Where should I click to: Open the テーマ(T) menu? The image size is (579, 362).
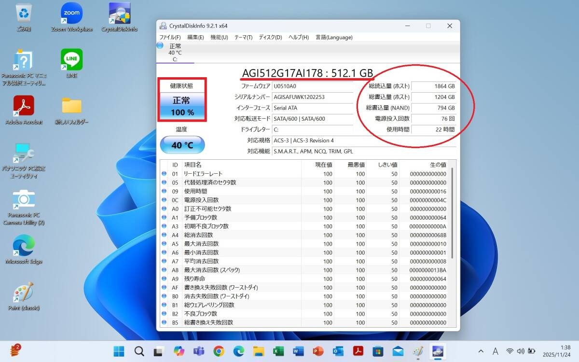pyautogui.click(x=243, y=37)
